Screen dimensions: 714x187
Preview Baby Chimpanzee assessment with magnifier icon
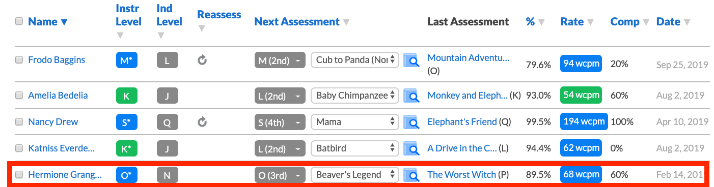411,96
